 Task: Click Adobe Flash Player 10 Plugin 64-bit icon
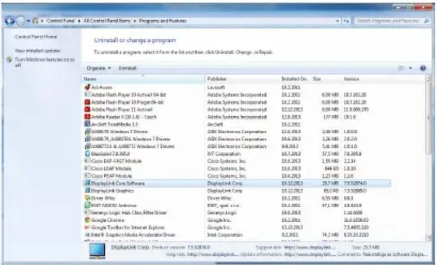click(x=88, y=102)
